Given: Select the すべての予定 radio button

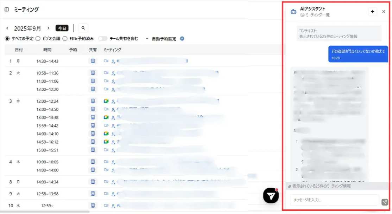Looking at the screenshot, I should [7, 38].
